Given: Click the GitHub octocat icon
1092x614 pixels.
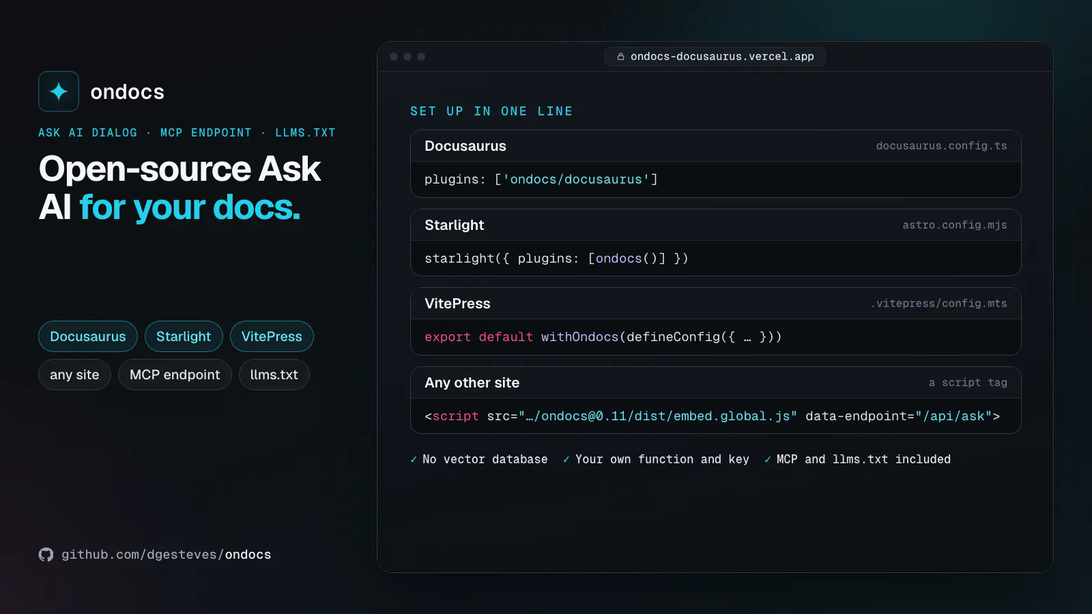Looking at the screenshot, I should click(46, 555).
